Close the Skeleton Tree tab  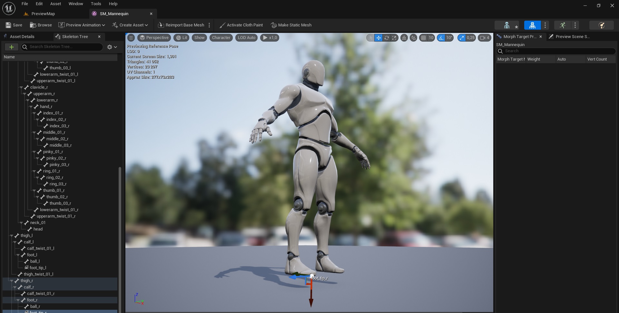(99, 36)
